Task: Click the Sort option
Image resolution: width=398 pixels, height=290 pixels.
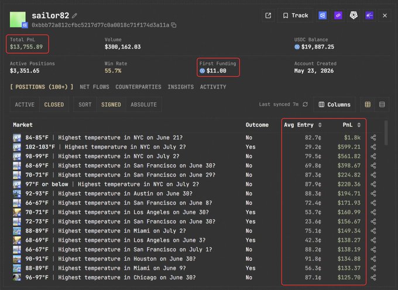Action: pos(85,104)
